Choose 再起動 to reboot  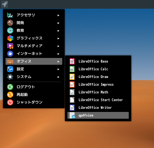34,95
